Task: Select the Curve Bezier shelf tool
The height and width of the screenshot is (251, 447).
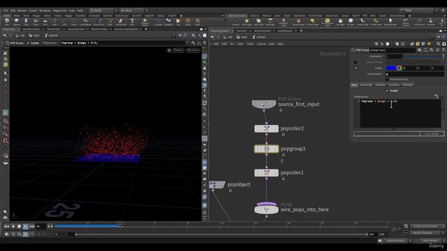Action: (85, 22)
